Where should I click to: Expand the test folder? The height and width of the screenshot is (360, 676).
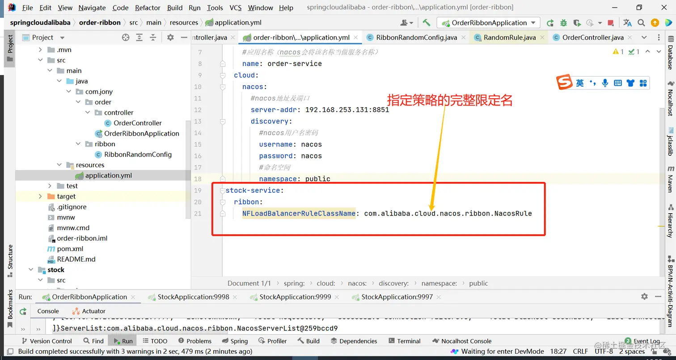click(x=50, y=186)
